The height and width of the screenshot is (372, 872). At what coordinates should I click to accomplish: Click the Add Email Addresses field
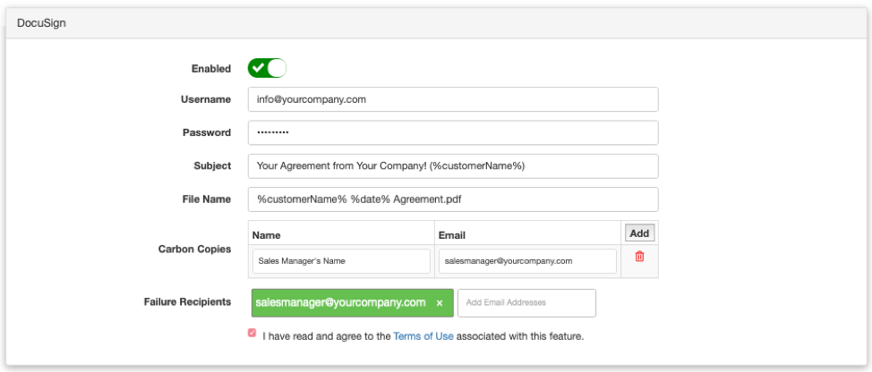(526, 302)
